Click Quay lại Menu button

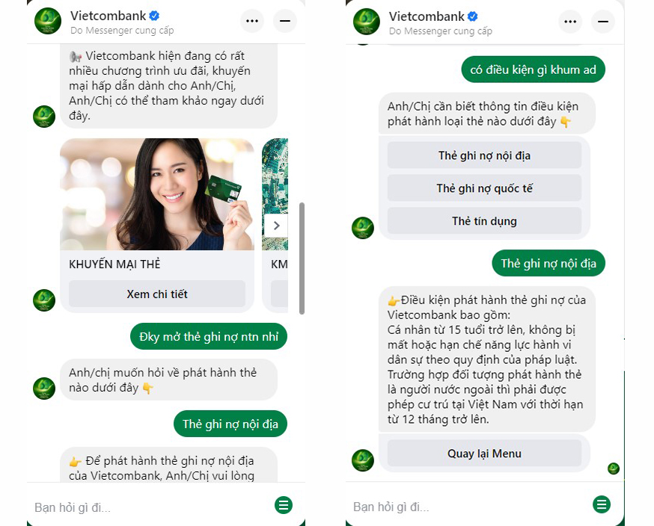484,453
